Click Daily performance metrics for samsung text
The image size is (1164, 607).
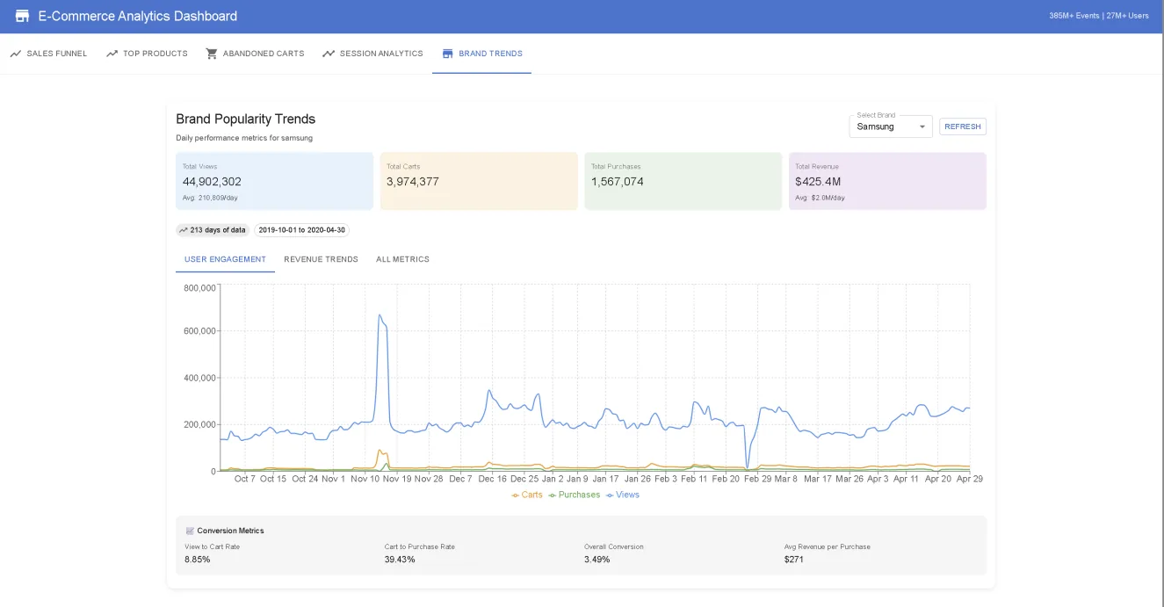[244, 138]
